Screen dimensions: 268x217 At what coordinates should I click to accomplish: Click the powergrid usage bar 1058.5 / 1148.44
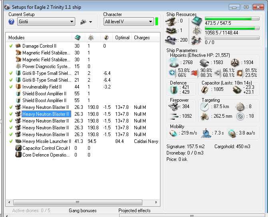click(x=232, y=28)
